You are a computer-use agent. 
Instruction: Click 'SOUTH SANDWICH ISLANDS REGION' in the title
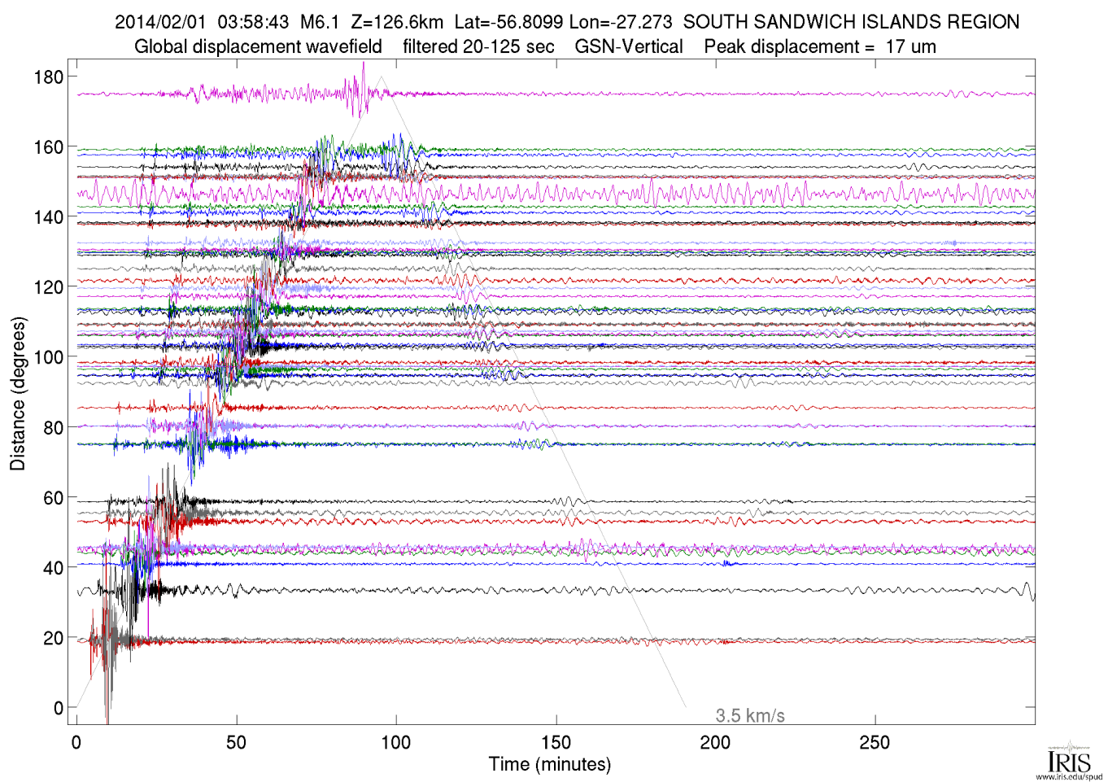[851, 22]
